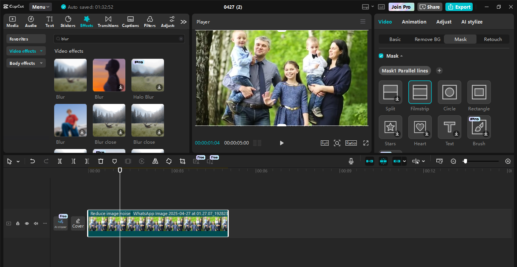Image resolution: width=517 pixels, height=267 pixels.
Task: Open the Crop tool from the timeline toolbar
Action: 182,161
